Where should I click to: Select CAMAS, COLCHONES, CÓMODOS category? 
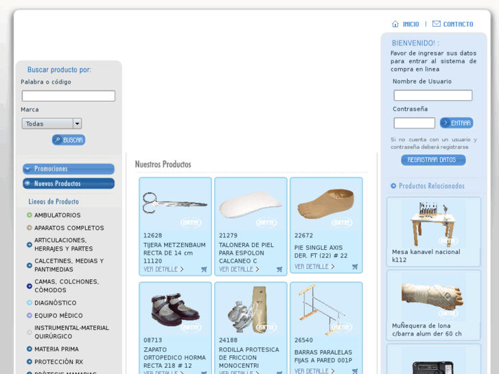coord(67,286)
